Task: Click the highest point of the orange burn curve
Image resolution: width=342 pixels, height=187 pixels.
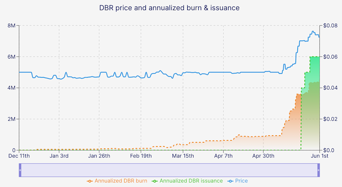Action: pyautogui.click(x=299, y=94)
